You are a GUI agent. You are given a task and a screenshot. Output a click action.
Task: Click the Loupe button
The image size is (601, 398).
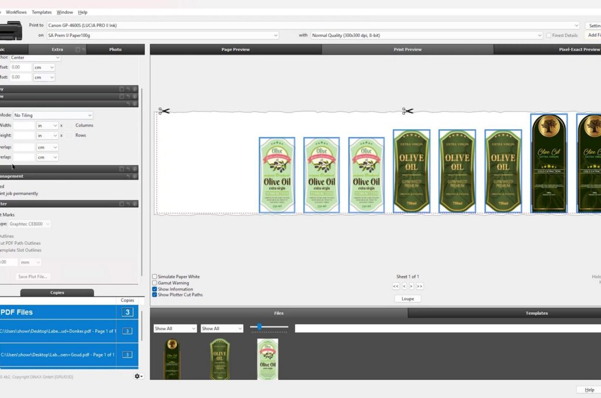coord(407,299)
